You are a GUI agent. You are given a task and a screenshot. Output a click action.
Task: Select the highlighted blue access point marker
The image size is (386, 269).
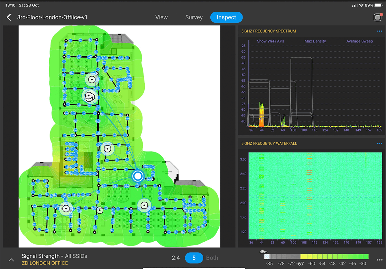[x=138, y=176]
